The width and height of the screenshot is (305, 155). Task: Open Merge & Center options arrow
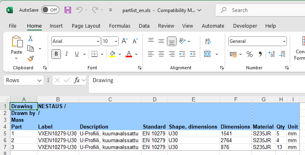pos(217,54)
